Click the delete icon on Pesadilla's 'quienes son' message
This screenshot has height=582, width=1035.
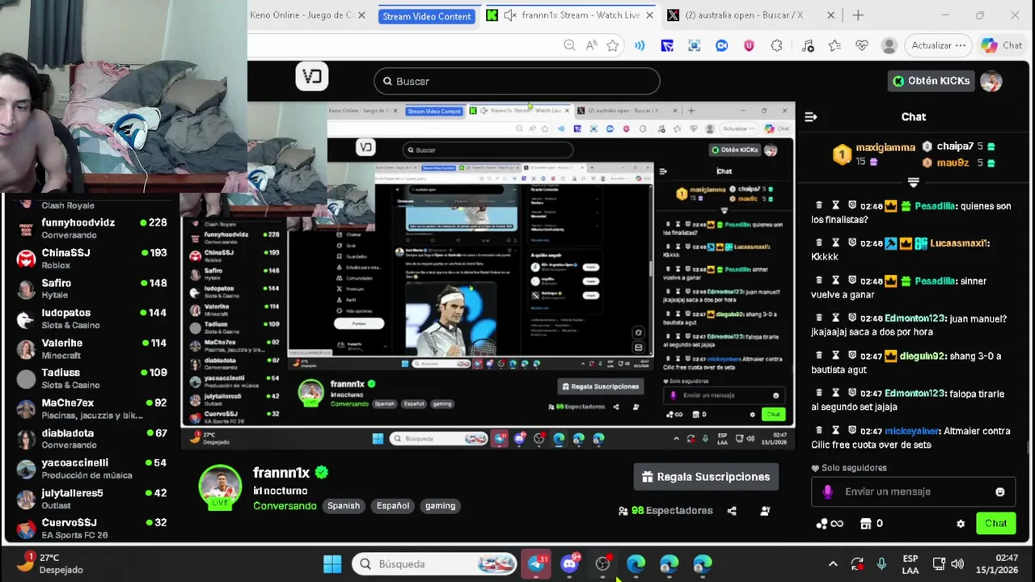[818, 206]
